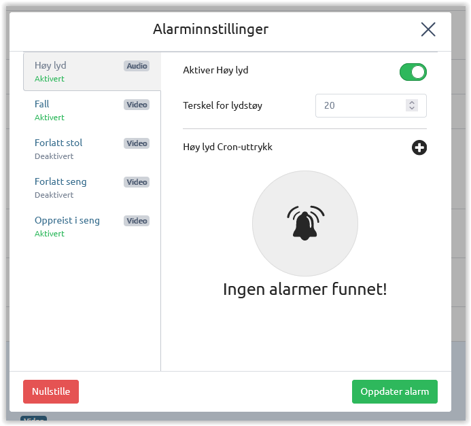Click the Aktivert status under Høy lyd

[x=50, y=79]
